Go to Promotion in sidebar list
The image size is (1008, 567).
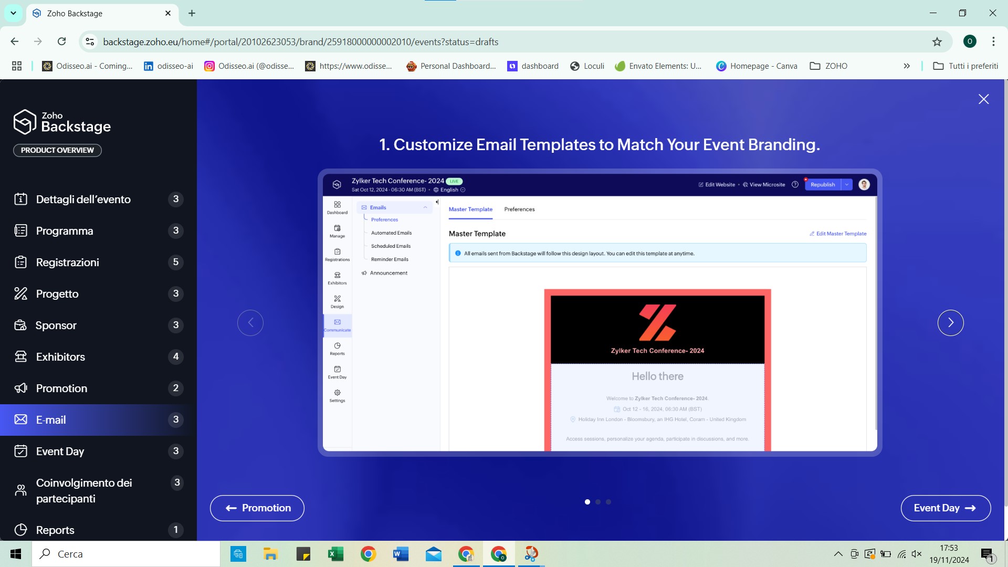coord(98,388)
